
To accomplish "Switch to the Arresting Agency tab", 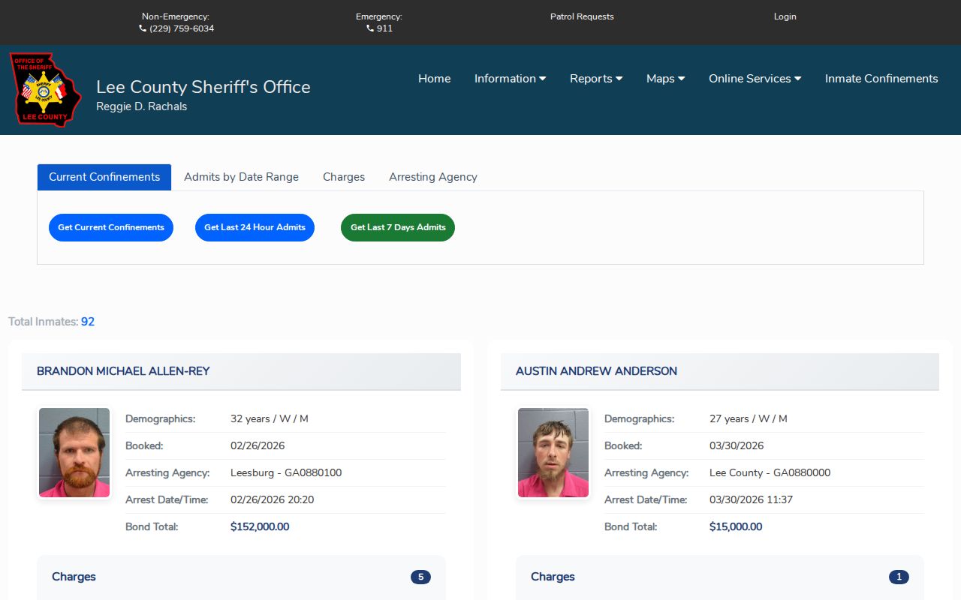I will tap(433, 177).
